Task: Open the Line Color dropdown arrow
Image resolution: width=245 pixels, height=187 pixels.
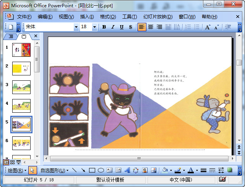Action: tap(184, 170)
